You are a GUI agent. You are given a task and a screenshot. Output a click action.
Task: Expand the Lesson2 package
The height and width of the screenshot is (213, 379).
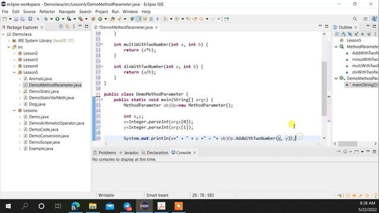(14, 53)
